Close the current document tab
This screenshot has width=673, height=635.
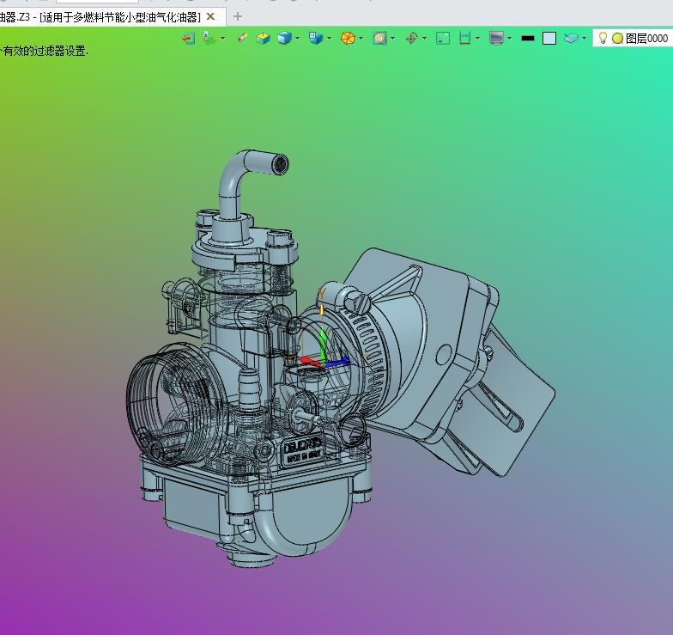coord(210,16)
